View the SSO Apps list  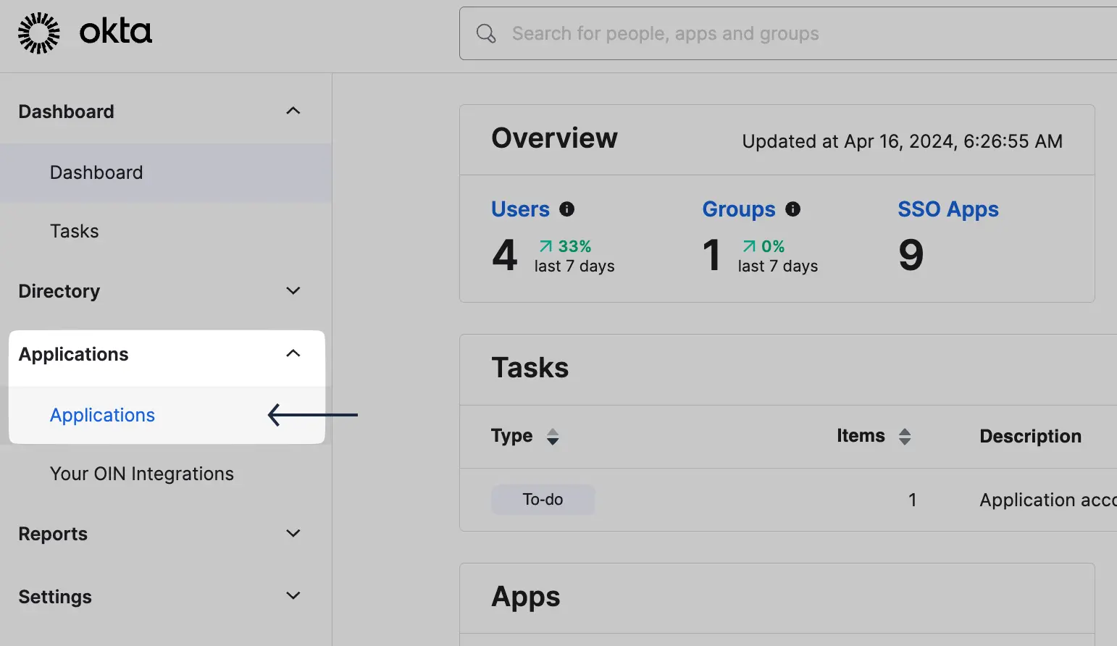[948, 209]
